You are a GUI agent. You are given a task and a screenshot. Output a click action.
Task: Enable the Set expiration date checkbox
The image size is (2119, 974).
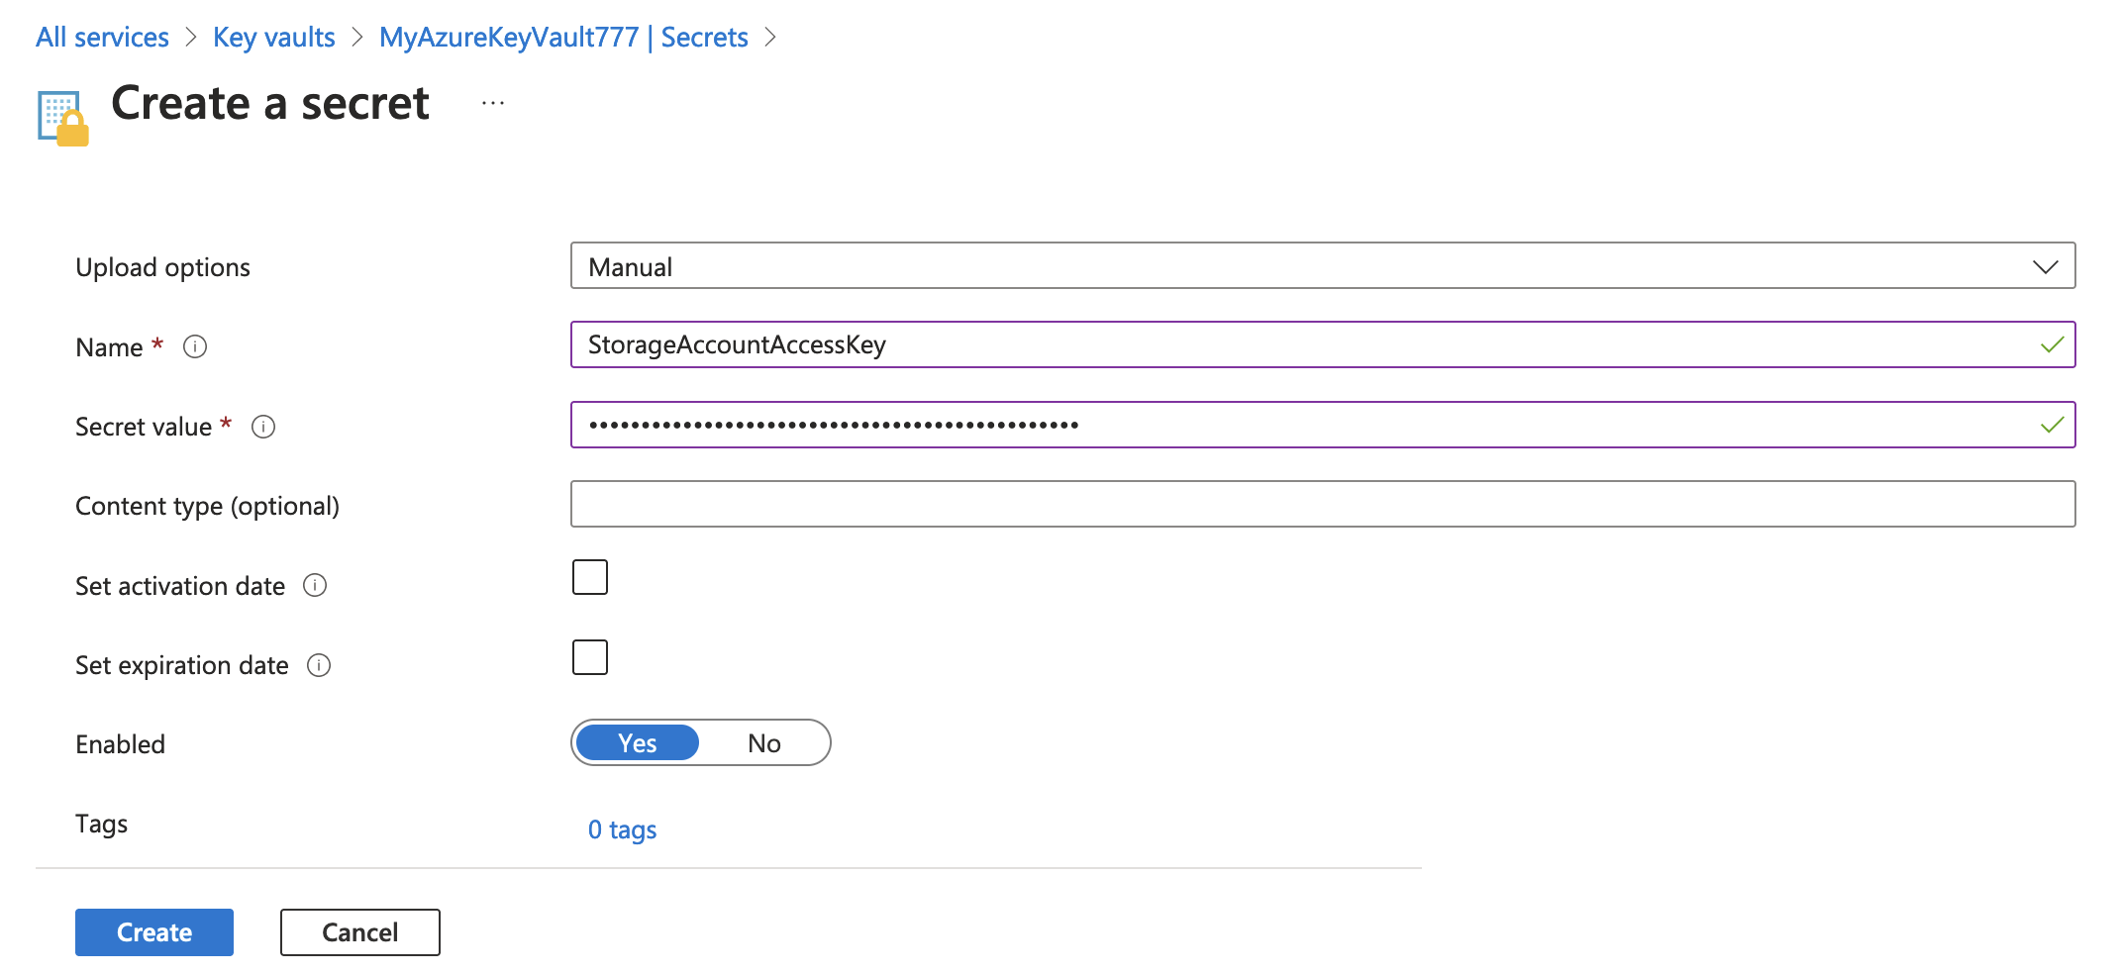(590, 657)
